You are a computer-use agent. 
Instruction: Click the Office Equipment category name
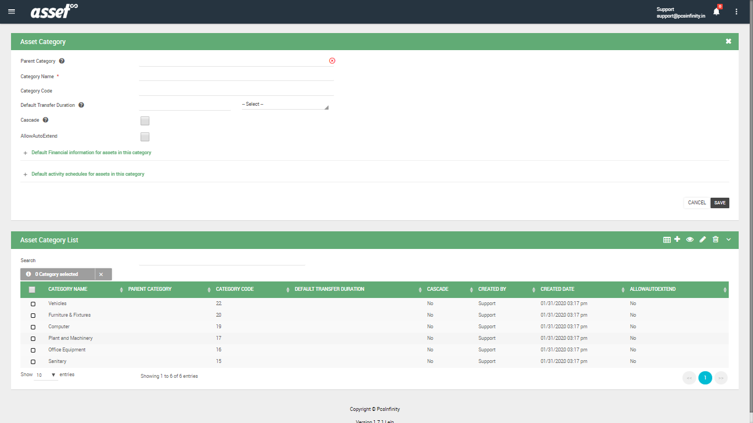[67, 350]
